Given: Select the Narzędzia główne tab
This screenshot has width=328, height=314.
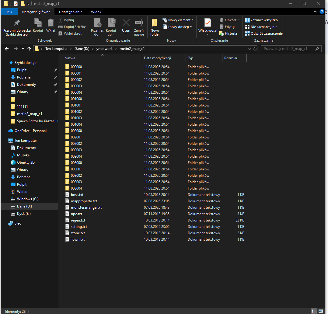Looking at the screenshot, I should pyautogui.click(x=36, y=12).
